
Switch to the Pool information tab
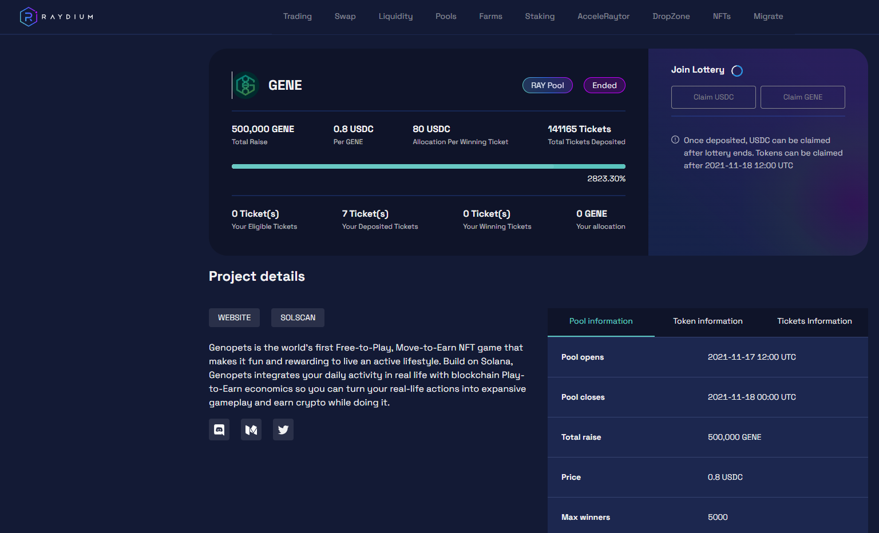coord(601,321)
